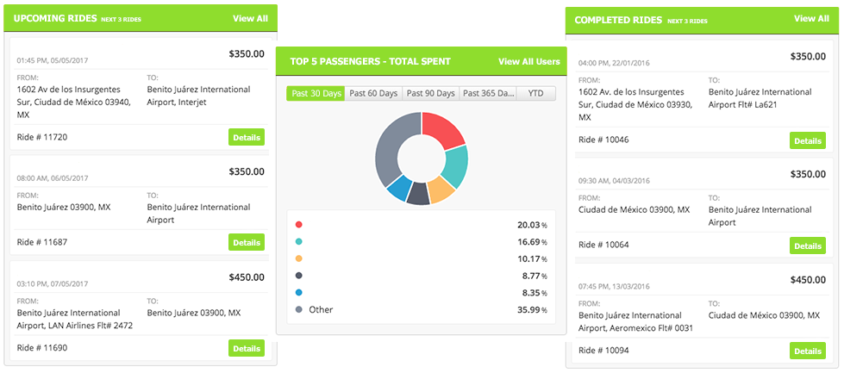Viewport: 844px width, 373px height.
Task: Open View All in Upcoming Rides
Action: click(x=250, y=18)
